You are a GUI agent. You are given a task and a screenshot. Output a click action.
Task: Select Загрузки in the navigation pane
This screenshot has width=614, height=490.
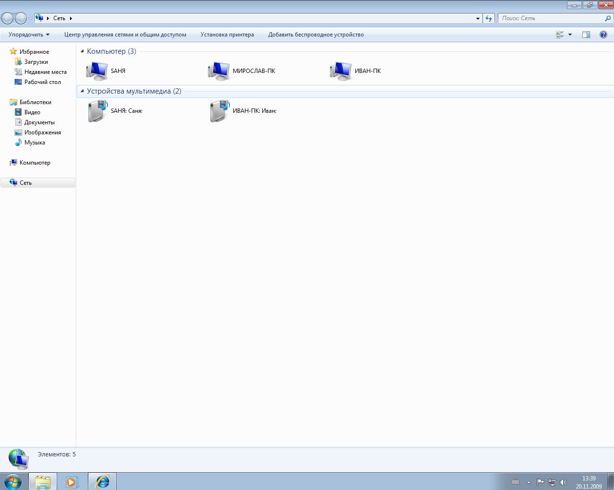[36, 62]
